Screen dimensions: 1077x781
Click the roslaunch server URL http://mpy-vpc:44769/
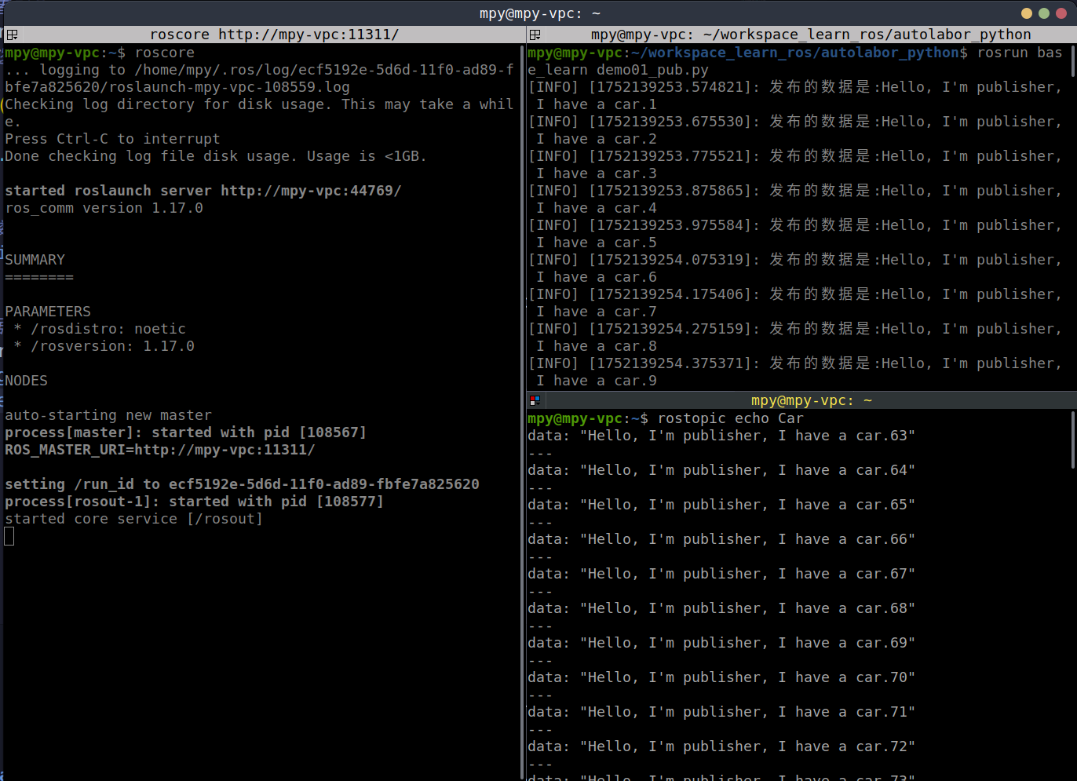click(x=311, y=191)
